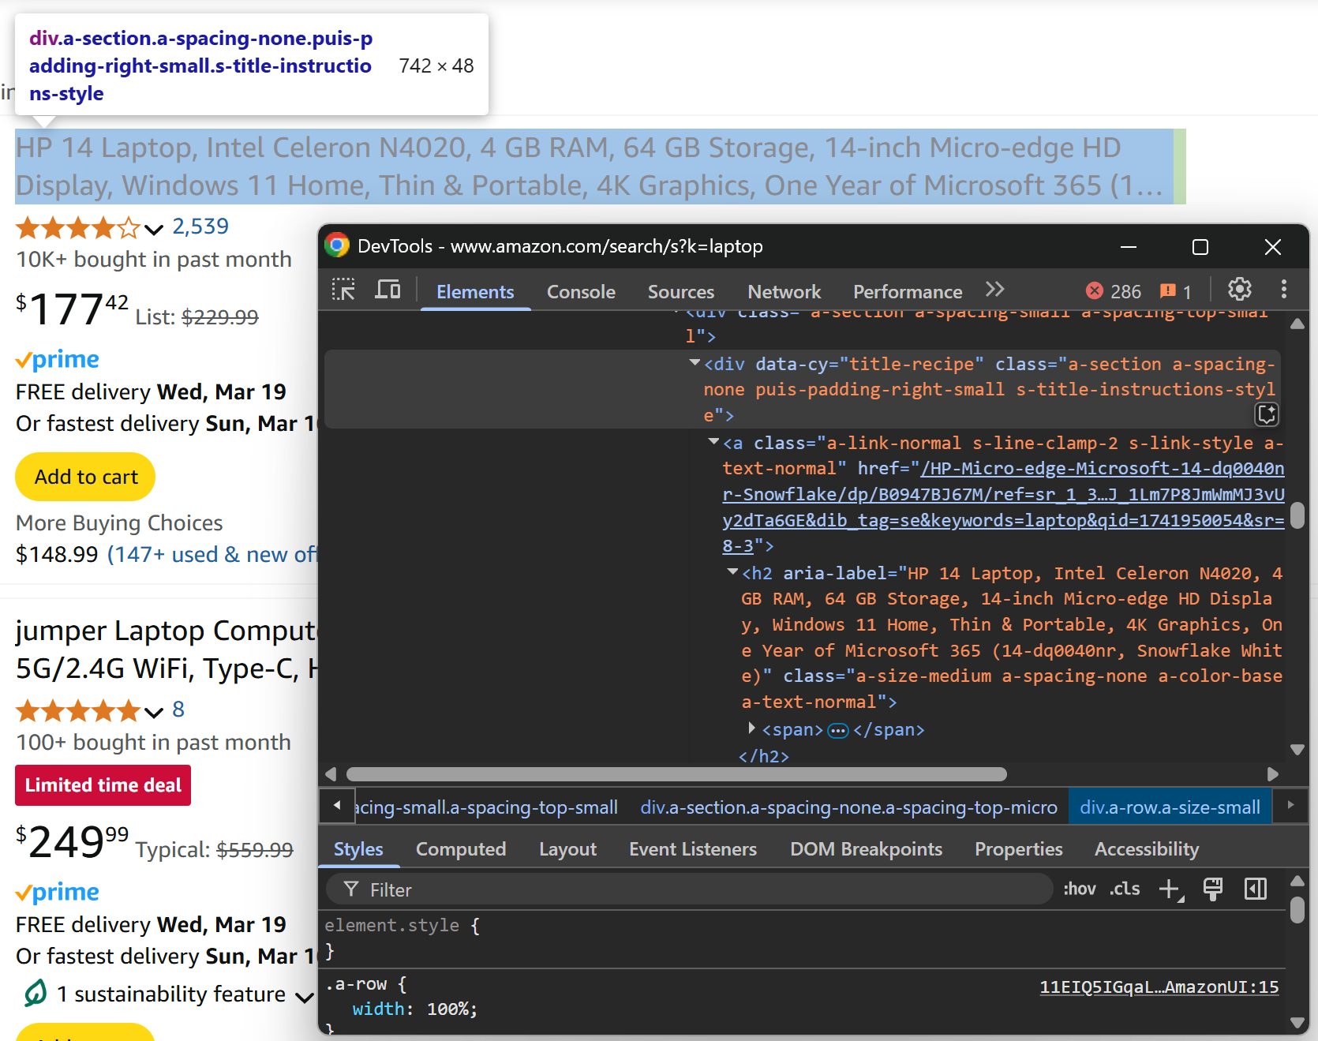Viewport: 1318px width, 1041px height.
Task: Open DevTools settings gear
Action: 1239,290
